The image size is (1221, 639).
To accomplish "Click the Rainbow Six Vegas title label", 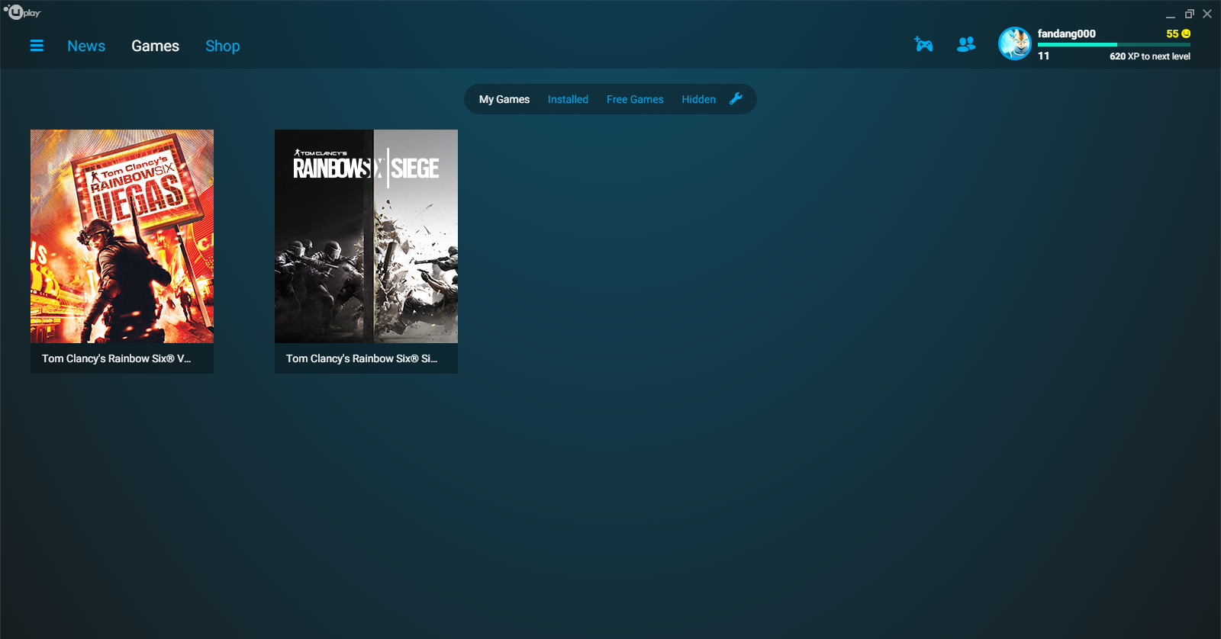I will [117, 358].
